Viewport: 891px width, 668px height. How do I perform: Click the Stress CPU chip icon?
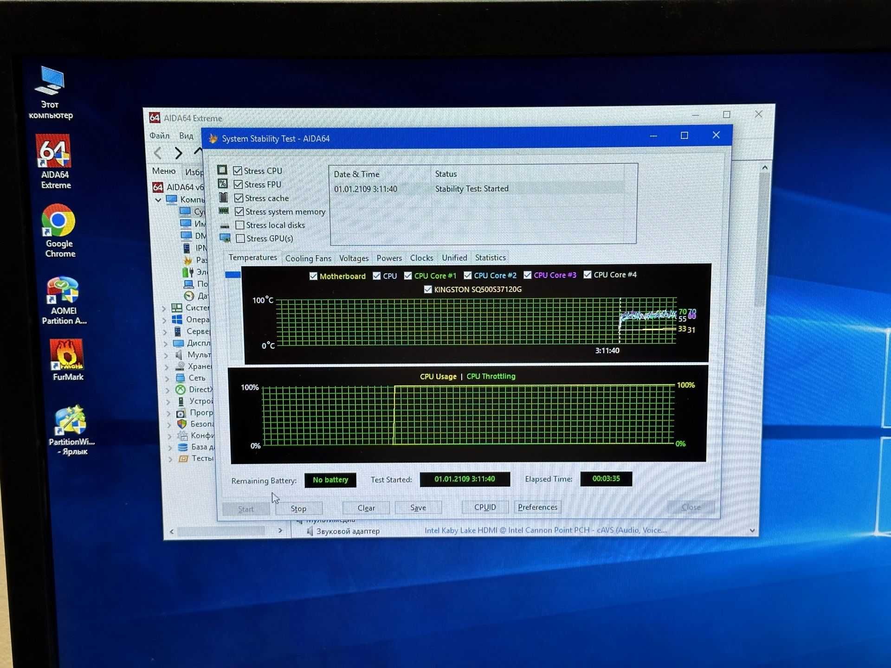pyautogui.click(x=222, y=170)
